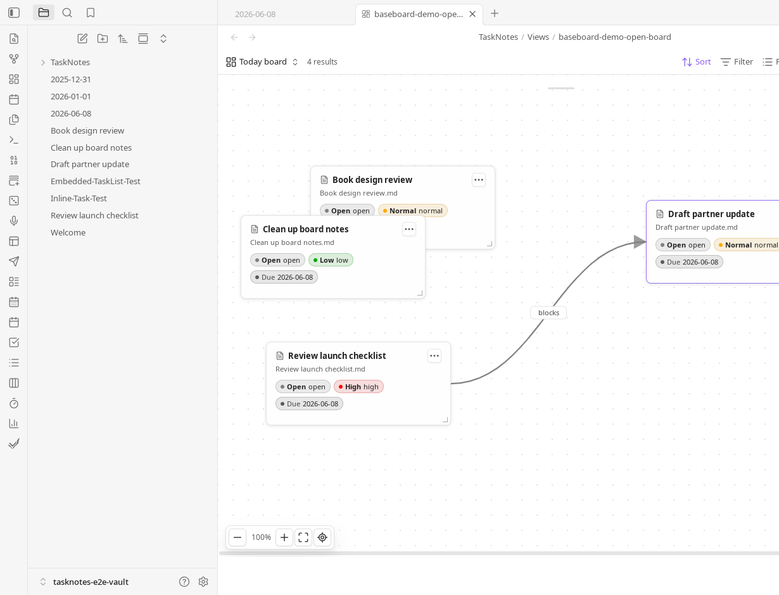
Task: Click the three-column kanban ribbon icon
Action: point(14,383)
